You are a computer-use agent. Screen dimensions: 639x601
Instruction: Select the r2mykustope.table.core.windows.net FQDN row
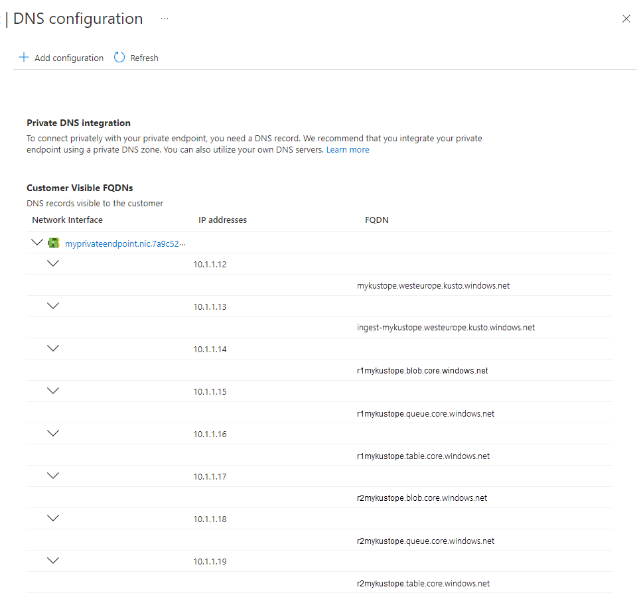pos(425,583)
